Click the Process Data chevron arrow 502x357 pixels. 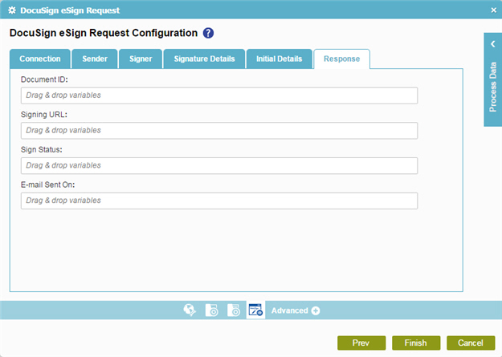(x=493, y=44)
